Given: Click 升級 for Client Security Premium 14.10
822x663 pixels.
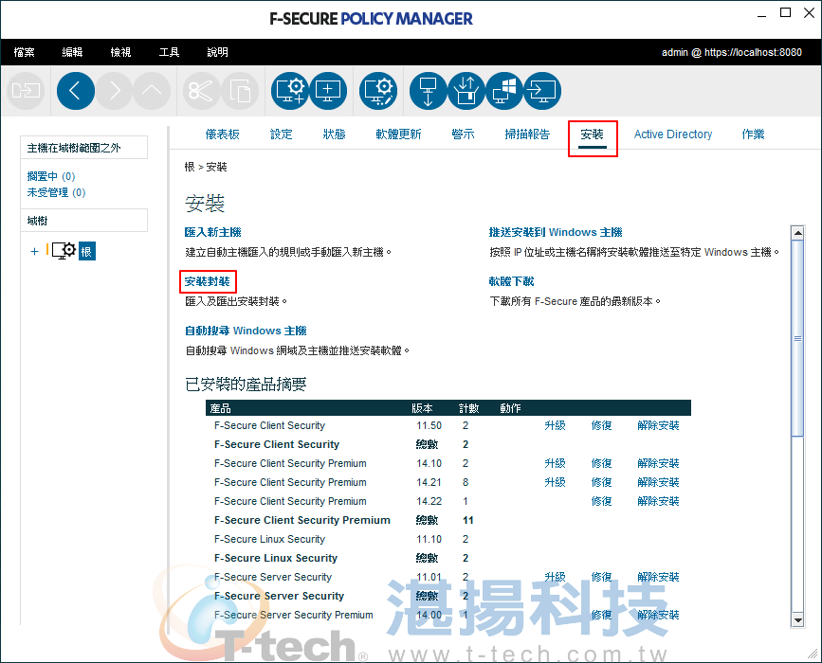Looking at the screenshot, I should click(556, 463).
